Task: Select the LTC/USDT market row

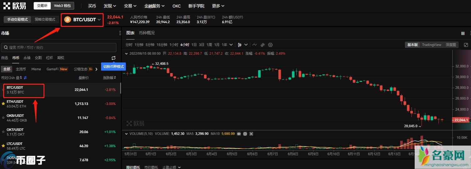Action: coord(59,146)
